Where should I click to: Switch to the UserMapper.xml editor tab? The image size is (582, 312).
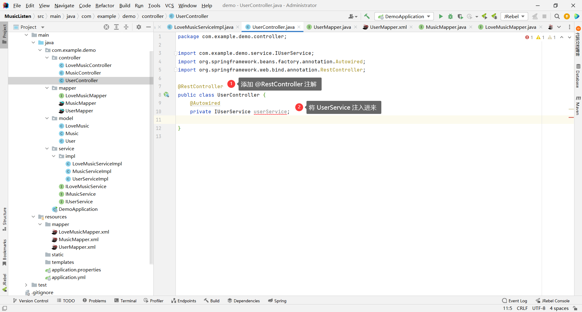point(388,27)
